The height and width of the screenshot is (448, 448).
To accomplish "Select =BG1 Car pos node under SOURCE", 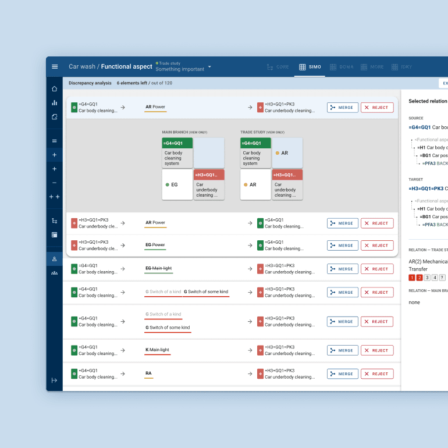I will point(433,155).
